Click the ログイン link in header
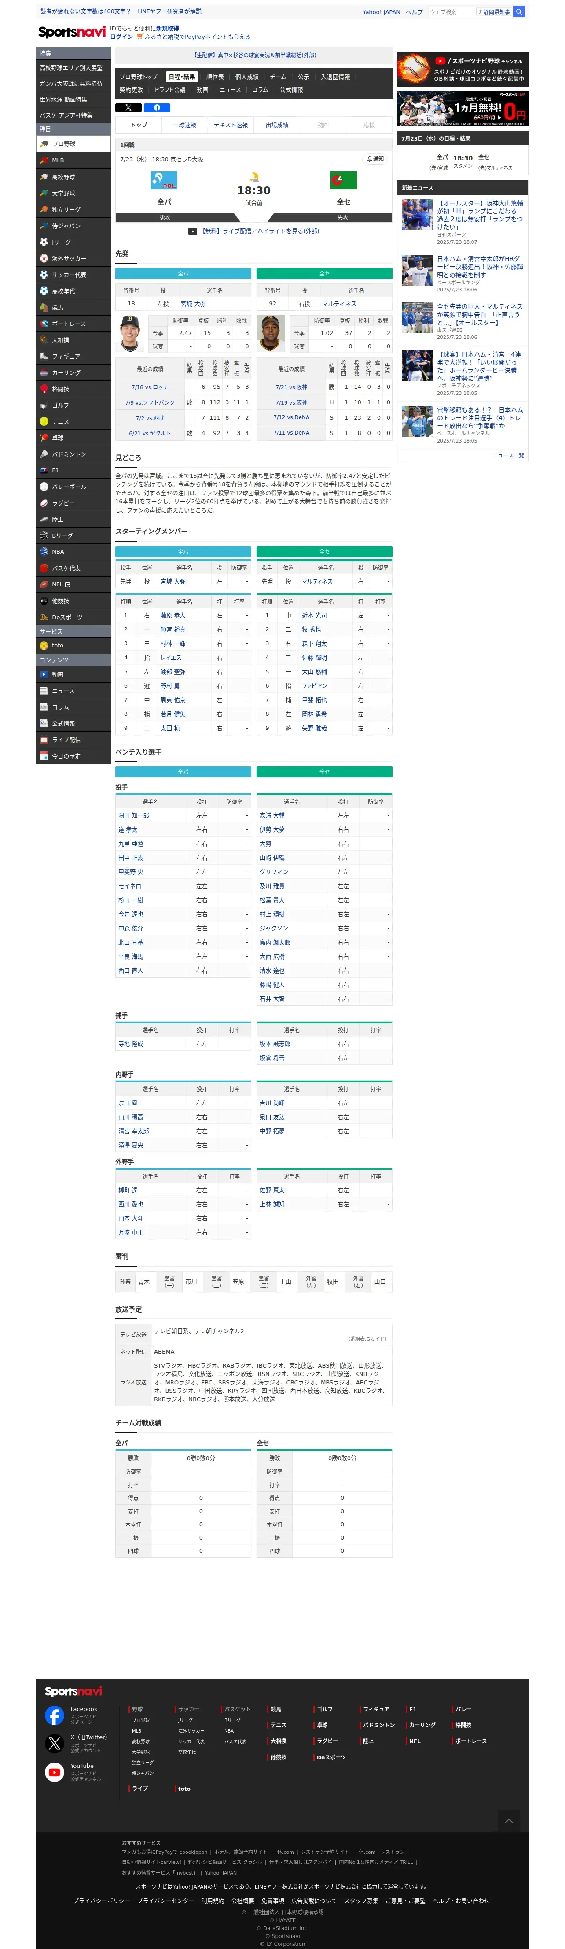Screen dimensions: 565x1949 (121, 37)
